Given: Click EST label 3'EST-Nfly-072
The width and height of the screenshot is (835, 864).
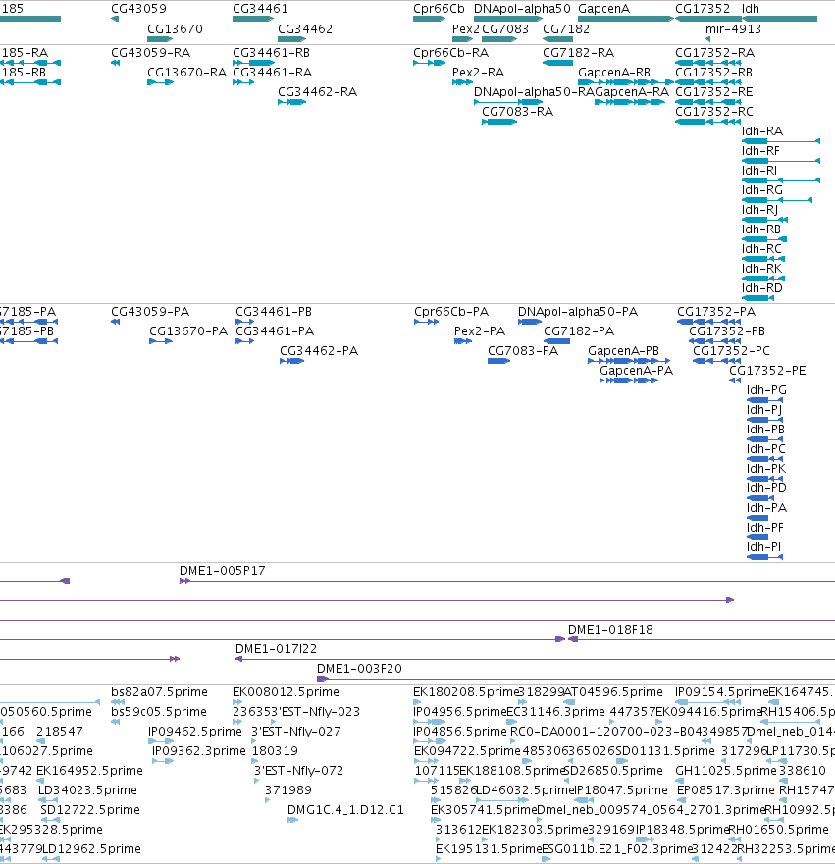Looking at the screenshot, I should [x=298, y=771].
